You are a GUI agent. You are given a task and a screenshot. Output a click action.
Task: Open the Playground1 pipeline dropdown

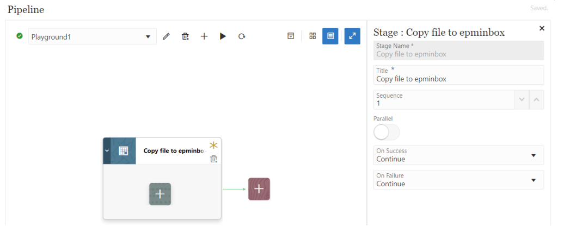coord(93,36)
